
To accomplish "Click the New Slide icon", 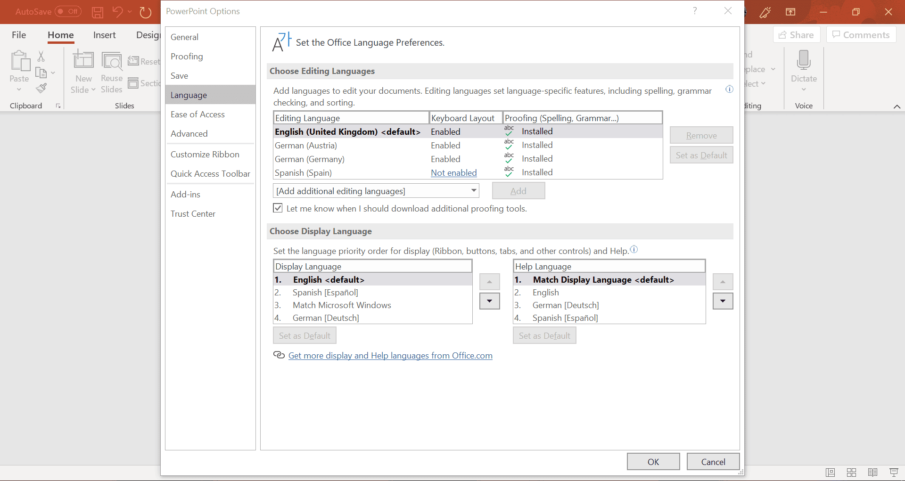I will 83,61.
